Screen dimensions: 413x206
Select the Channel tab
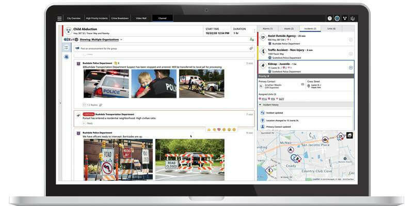(x=163, y=19)
